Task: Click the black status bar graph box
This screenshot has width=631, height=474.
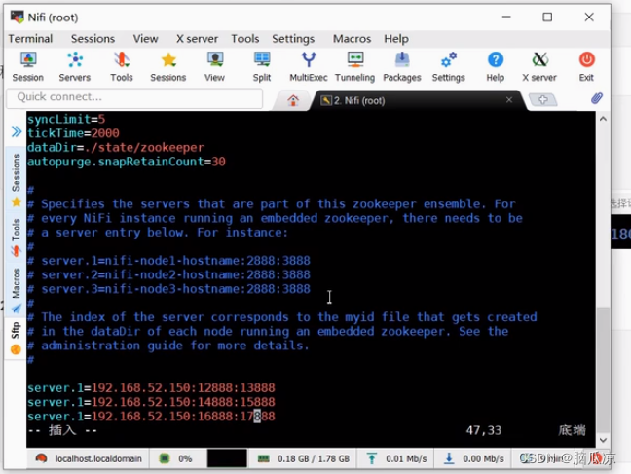Action: coord(227,458)
